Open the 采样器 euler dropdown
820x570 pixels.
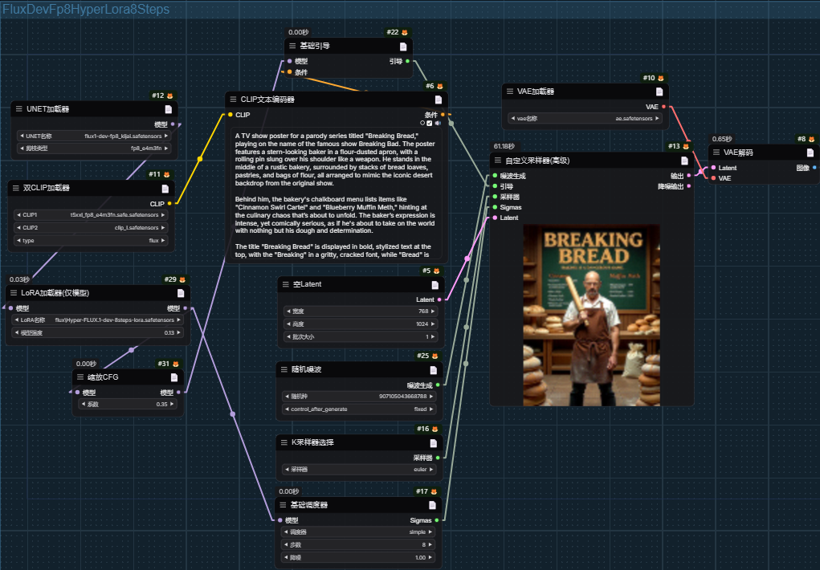click(x=360, y=470)
